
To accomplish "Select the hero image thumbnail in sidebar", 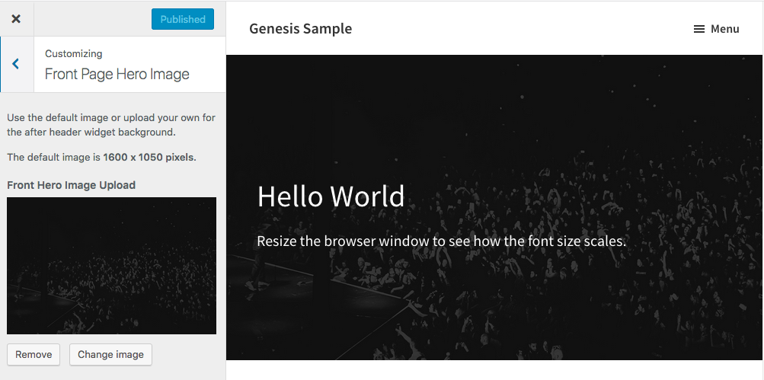I will point(111,265).
